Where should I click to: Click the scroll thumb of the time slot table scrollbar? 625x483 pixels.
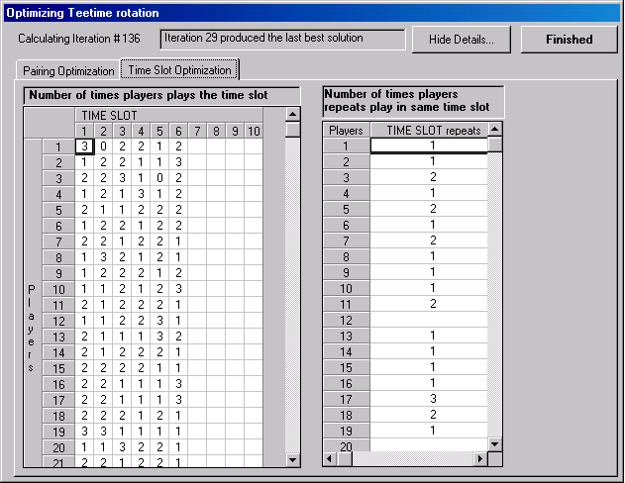pyautogui.click(x=292, y=130)
